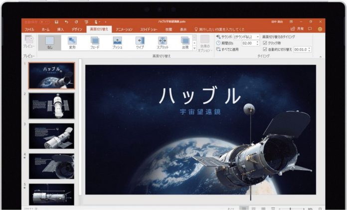The height and width of the screenshot is (210, 347).
Task: Undo the last action
Action: coord(66,22)
